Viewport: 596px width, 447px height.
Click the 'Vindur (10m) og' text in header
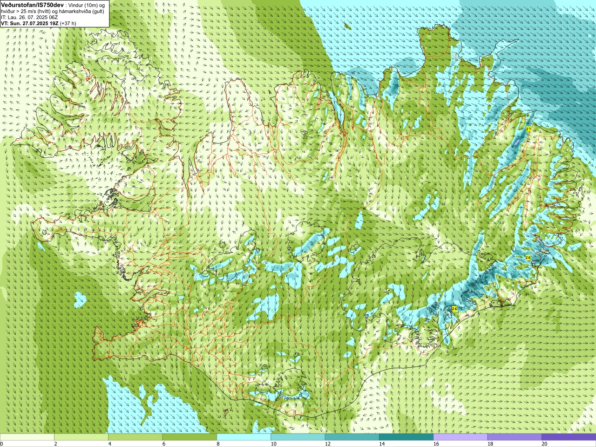click(87, 5)
